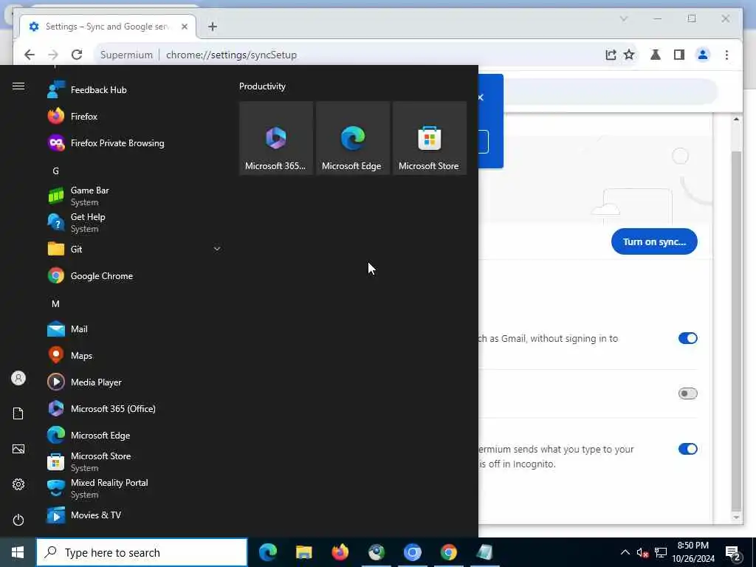Screen dimensions: 756x567
Task: Open the user account icon in Start
Action: click(18, 378)
